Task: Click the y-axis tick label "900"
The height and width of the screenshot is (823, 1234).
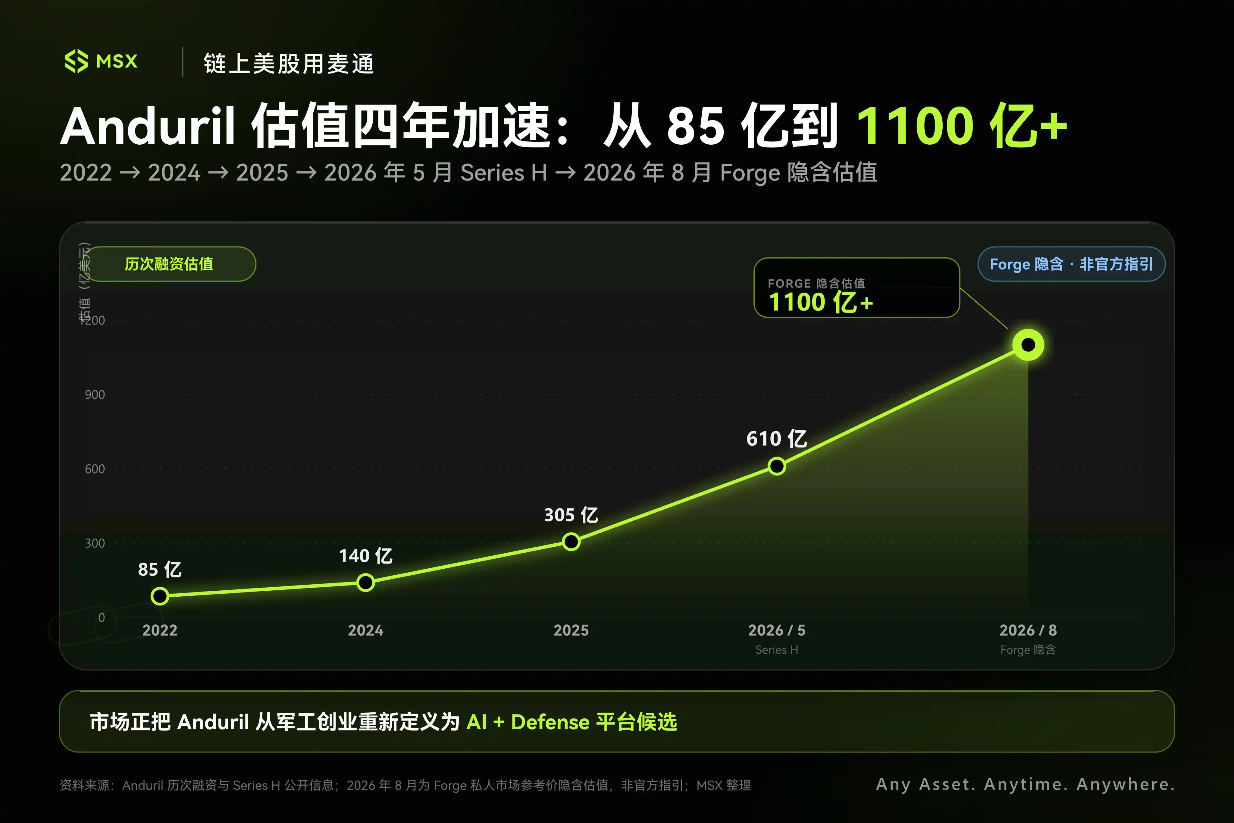Action: pos(95,395)
